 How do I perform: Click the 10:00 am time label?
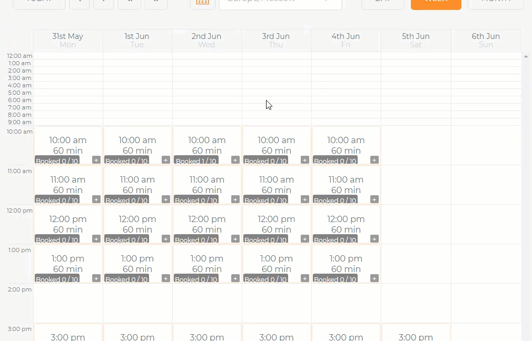[19, 132]
